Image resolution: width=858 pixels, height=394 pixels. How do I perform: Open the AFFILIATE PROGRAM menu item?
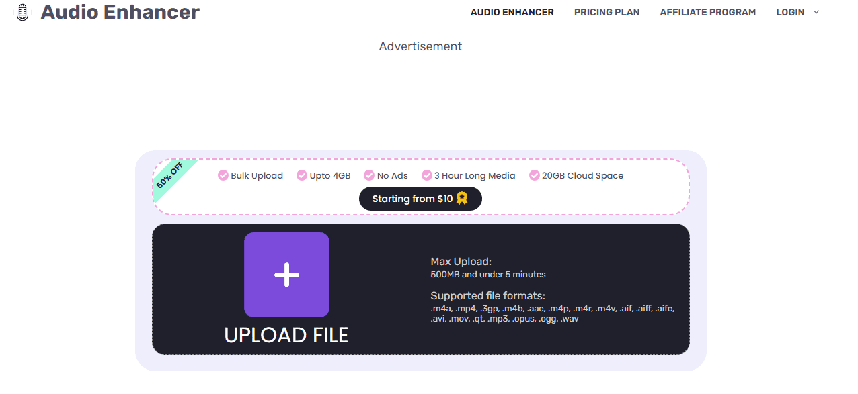(x=707, y=12)
